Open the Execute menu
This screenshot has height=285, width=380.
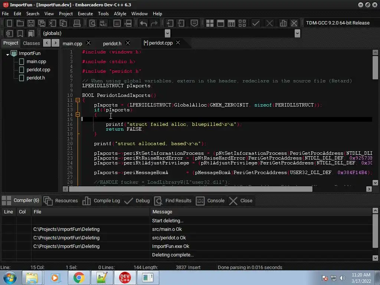coord(85,14)
